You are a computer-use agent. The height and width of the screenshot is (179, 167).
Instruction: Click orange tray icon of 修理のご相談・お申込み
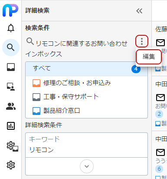click(36, 83)
